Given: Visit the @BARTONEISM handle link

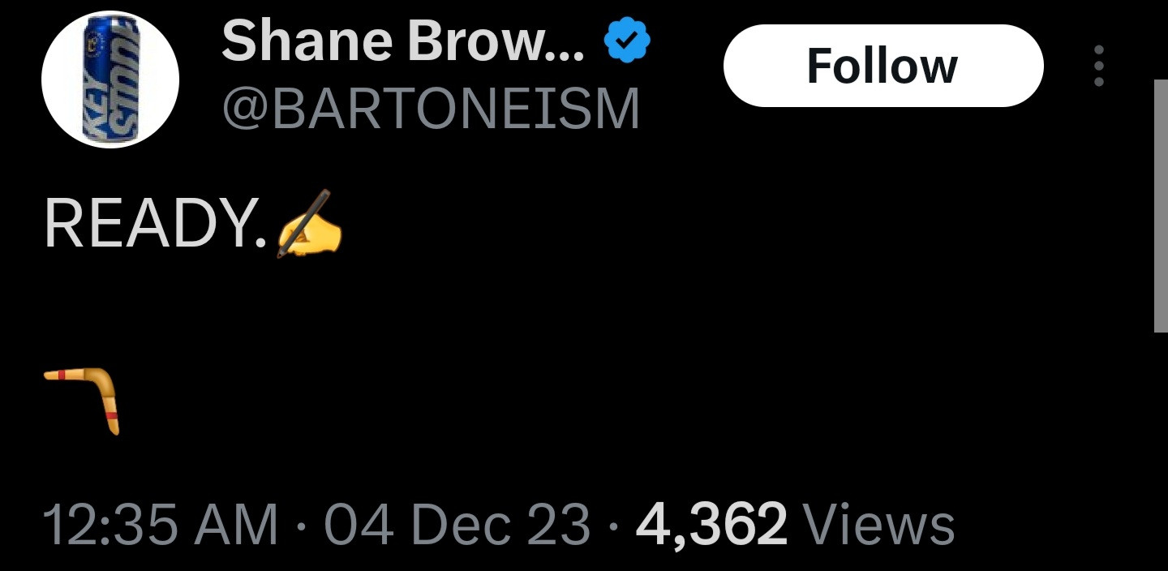Looking at the screenshot, I should (431, 108).
